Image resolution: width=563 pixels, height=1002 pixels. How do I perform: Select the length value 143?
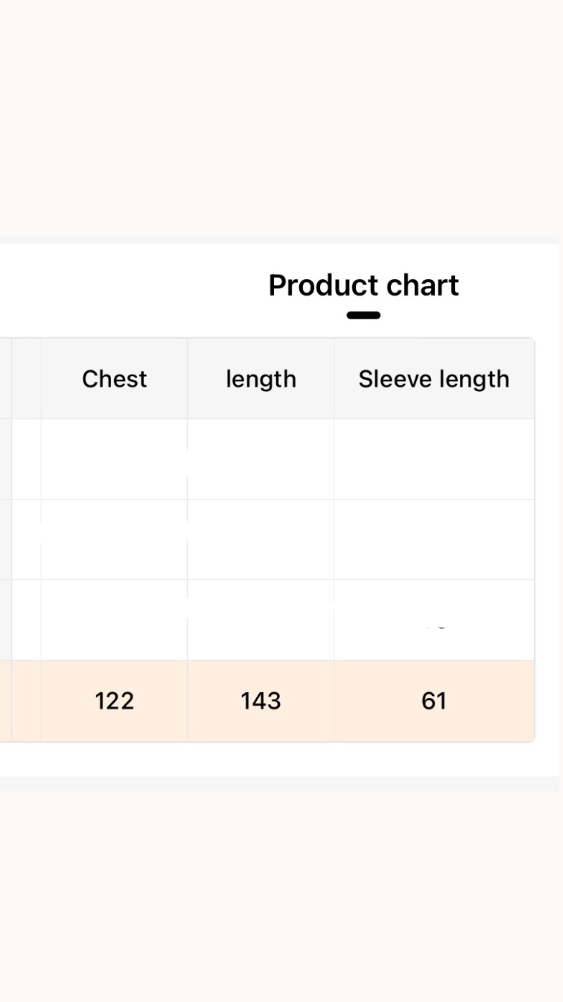(261, 701)
